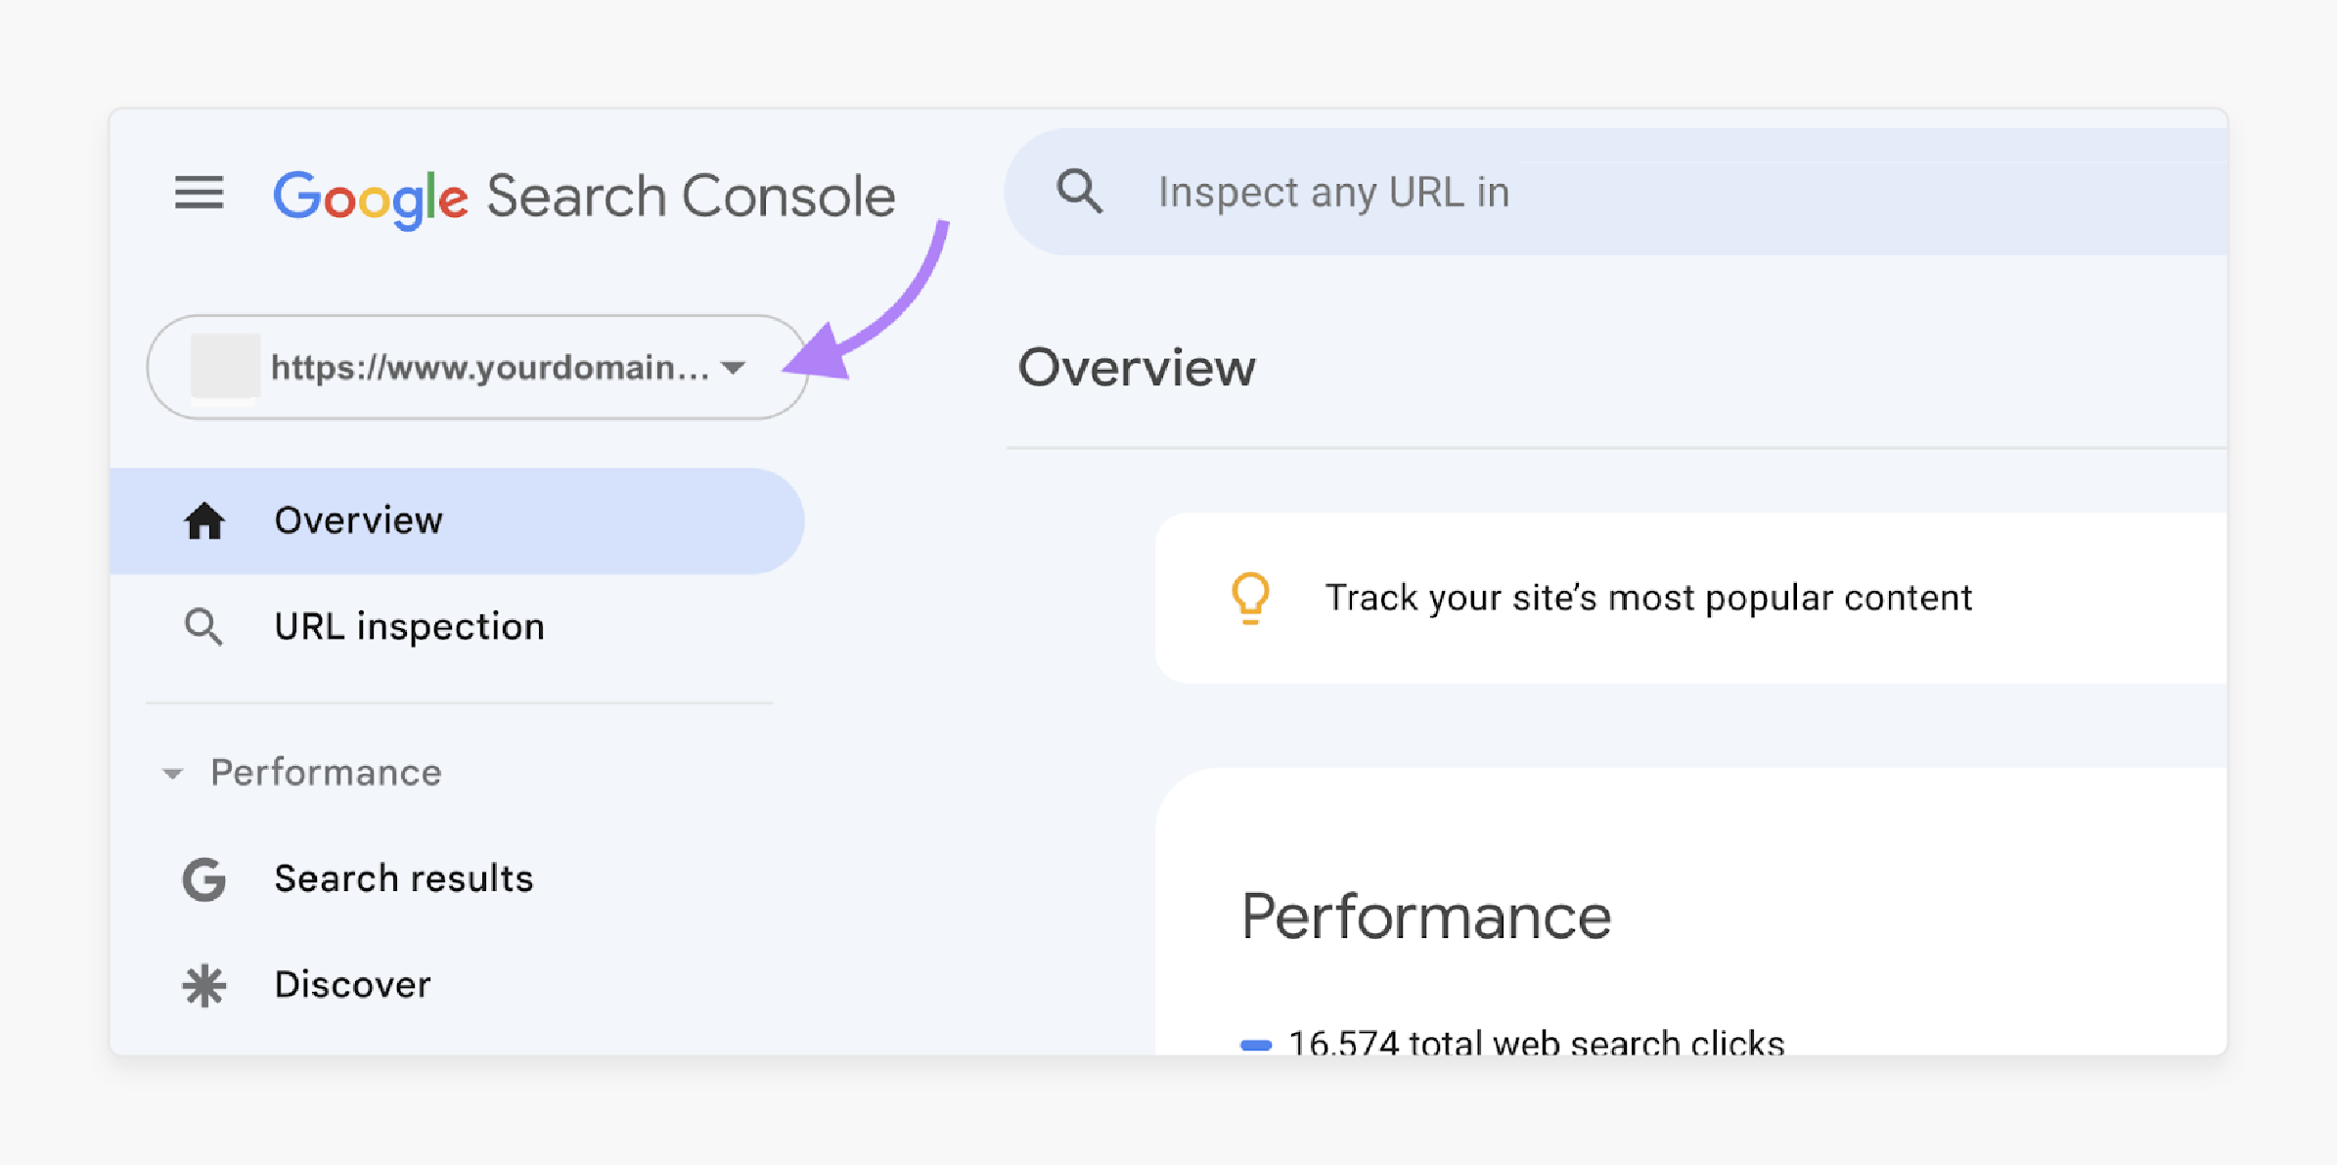Open the yourdomain property selector dropdown
2337x1166 pixels.
pyautogui.click(x=477, y=367)
